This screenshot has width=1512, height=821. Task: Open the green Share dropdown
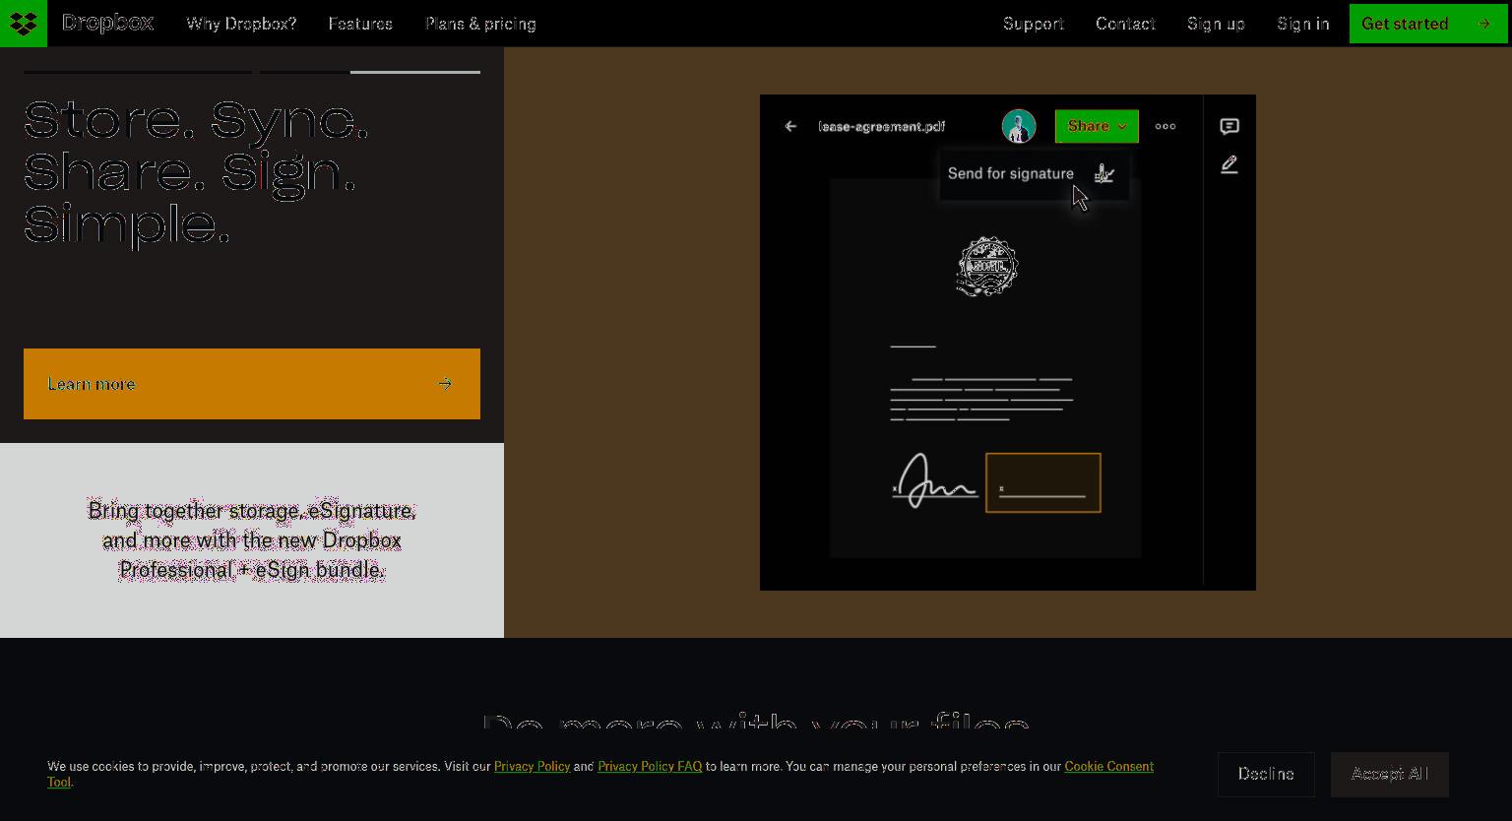[1097, 126]
